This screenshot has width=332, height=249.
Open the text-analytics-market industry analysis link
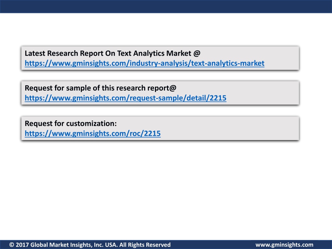144,63
